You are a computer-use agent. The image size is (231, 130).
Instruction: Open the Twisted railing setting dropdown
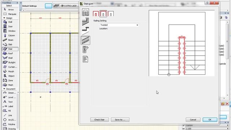point(119,25)
